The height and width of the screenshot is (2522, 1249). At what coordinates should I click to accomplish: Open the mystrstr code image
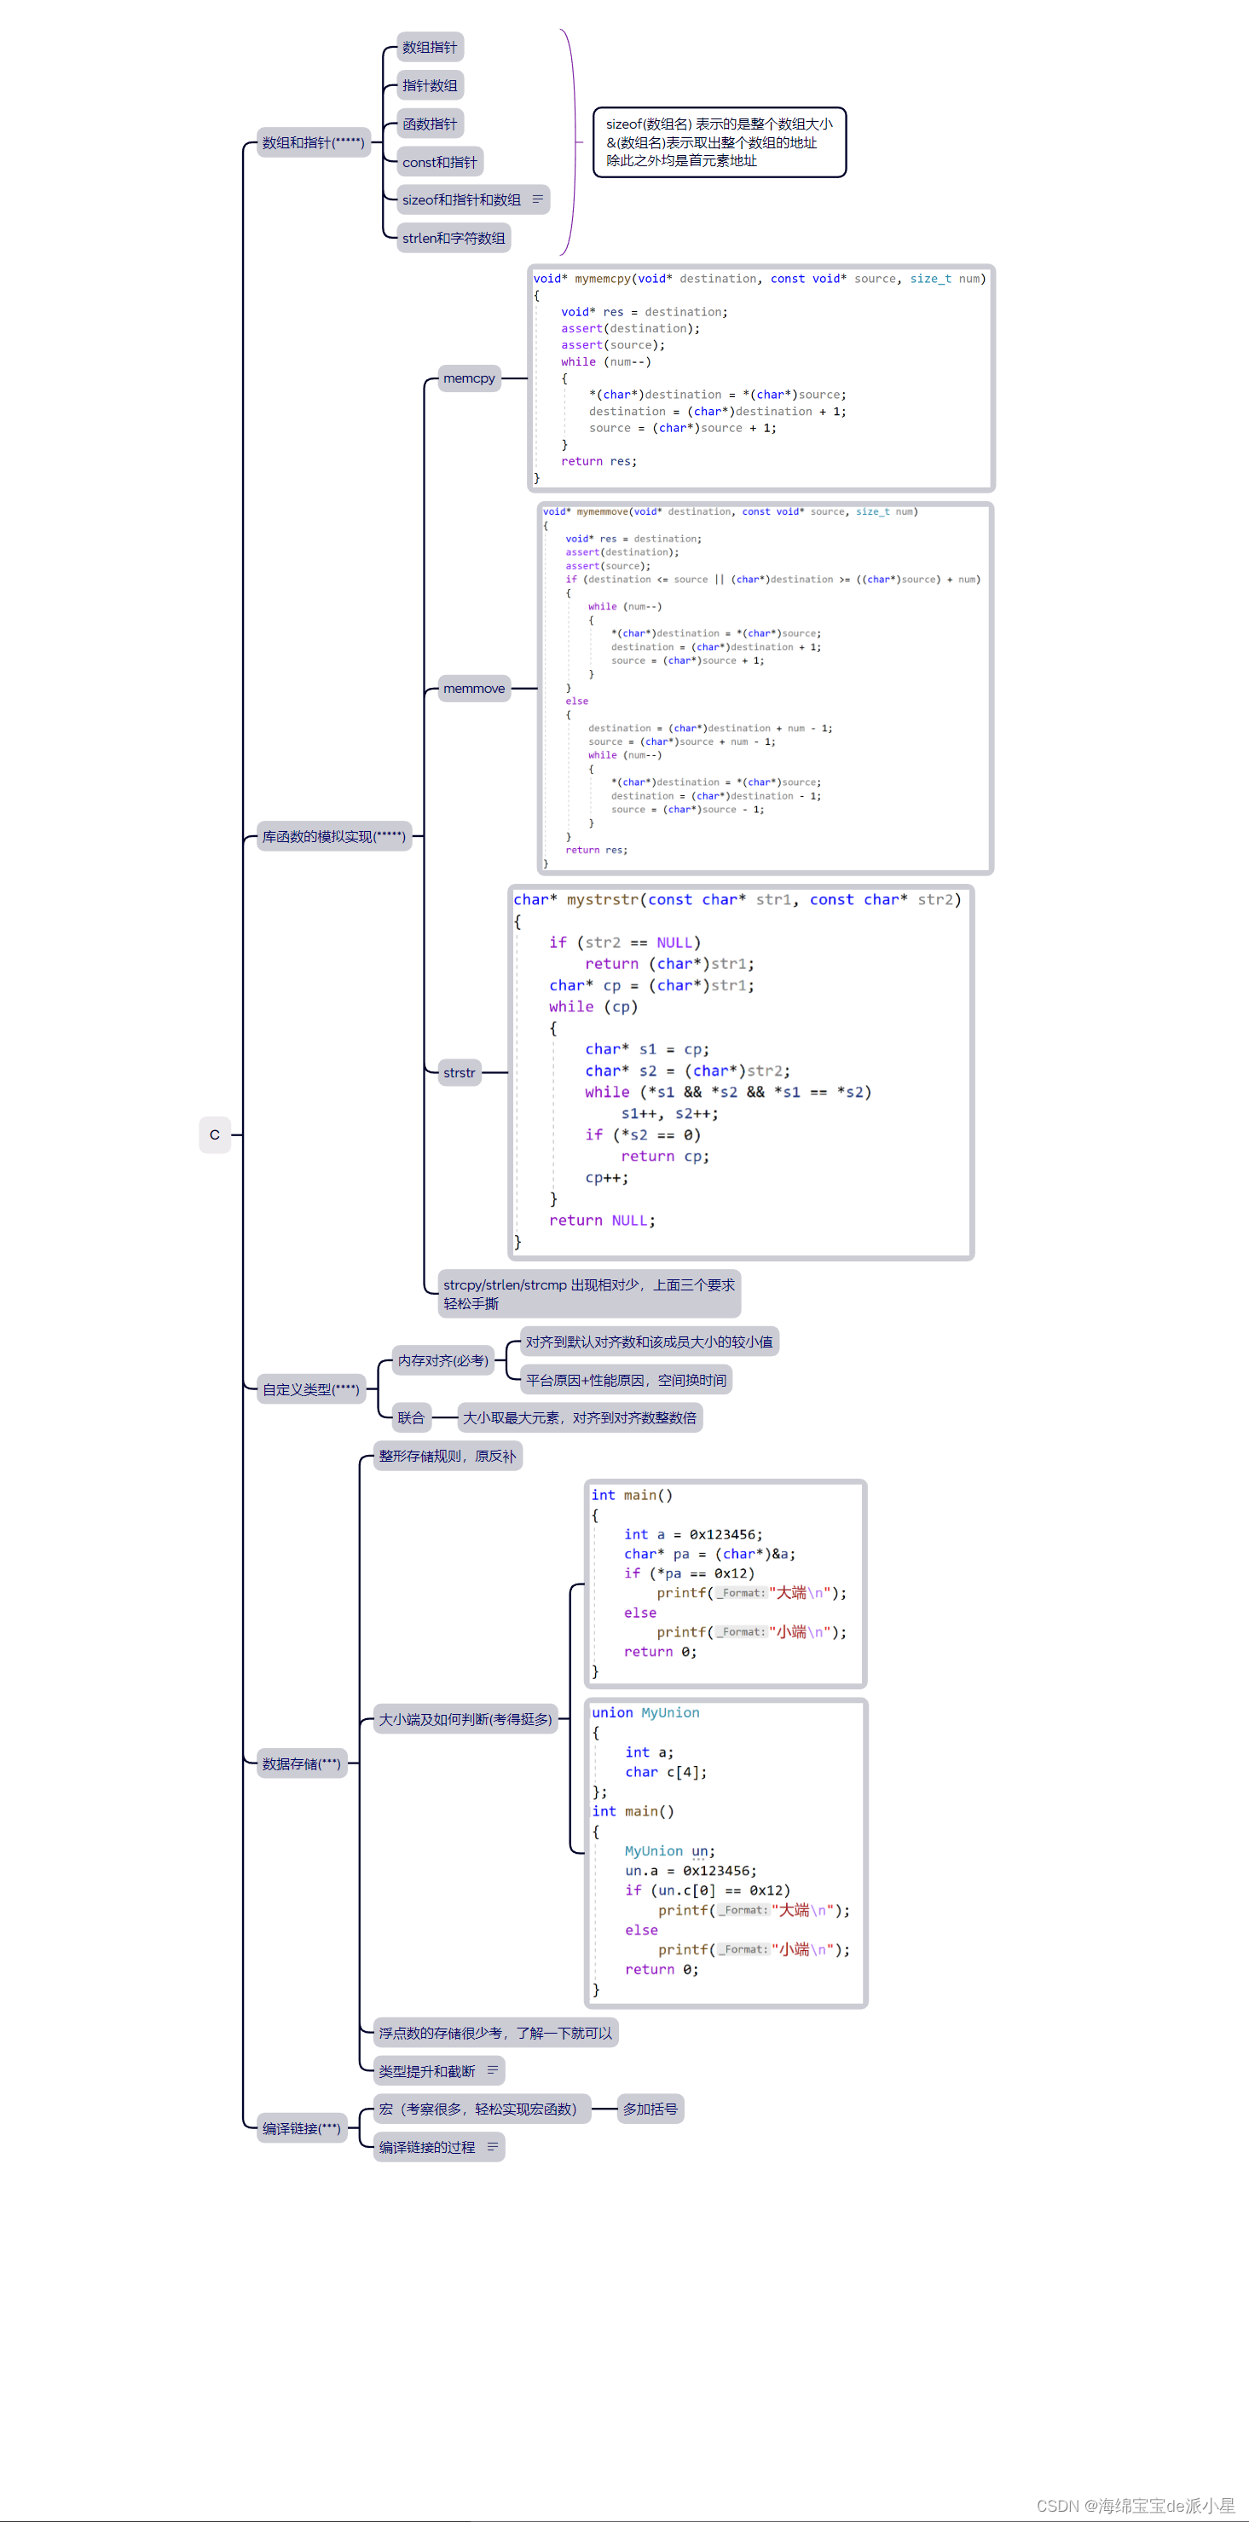tap(741, 1072)
